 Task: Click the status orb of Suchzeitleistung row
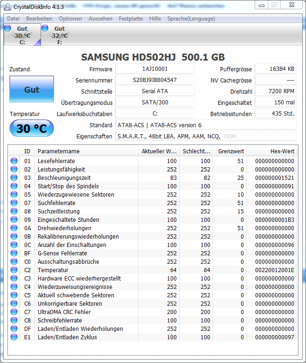click(x=14, y=211)
